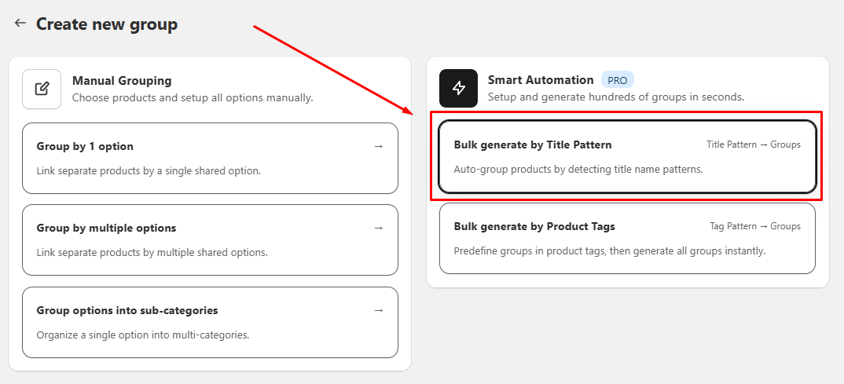Click the arrow on Group by 1 option card
844x384 pixels.
(379, 146)
